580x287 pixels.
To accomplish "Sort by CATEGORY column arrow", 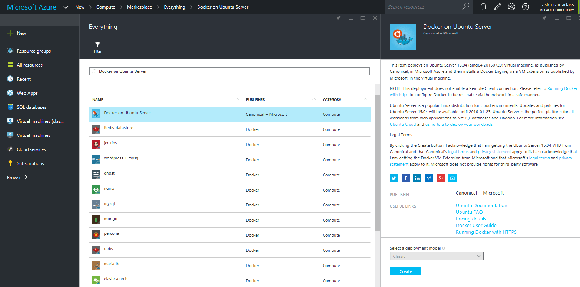I will click(365, 99).
